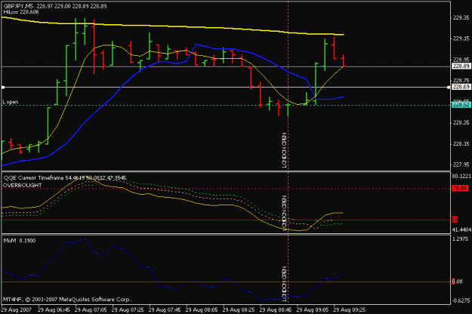Click the MT4NF MetaQuotes copyright text
Screen dimensions: 472x314
tap(67, 300)
